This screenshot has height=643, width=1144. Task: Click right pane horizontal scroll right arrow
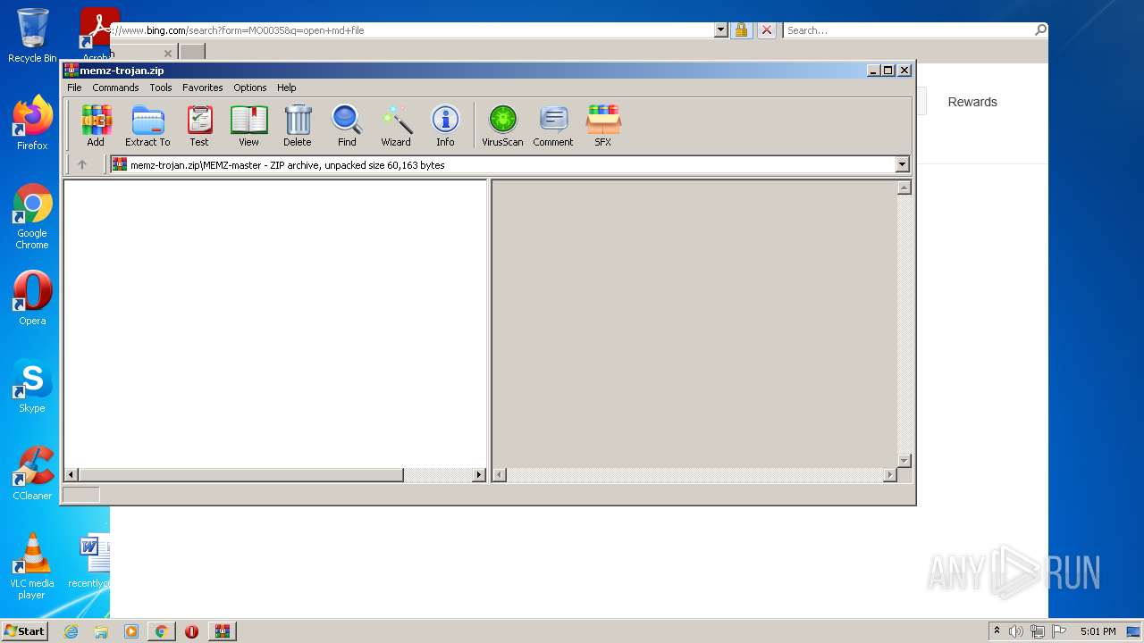[889, 475]
